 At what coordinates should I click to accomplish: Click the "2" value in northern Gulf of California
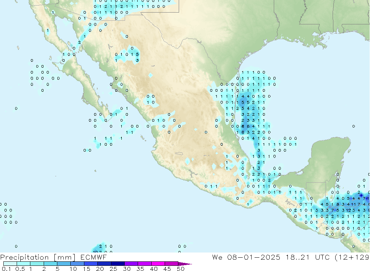tap(79, 43)
